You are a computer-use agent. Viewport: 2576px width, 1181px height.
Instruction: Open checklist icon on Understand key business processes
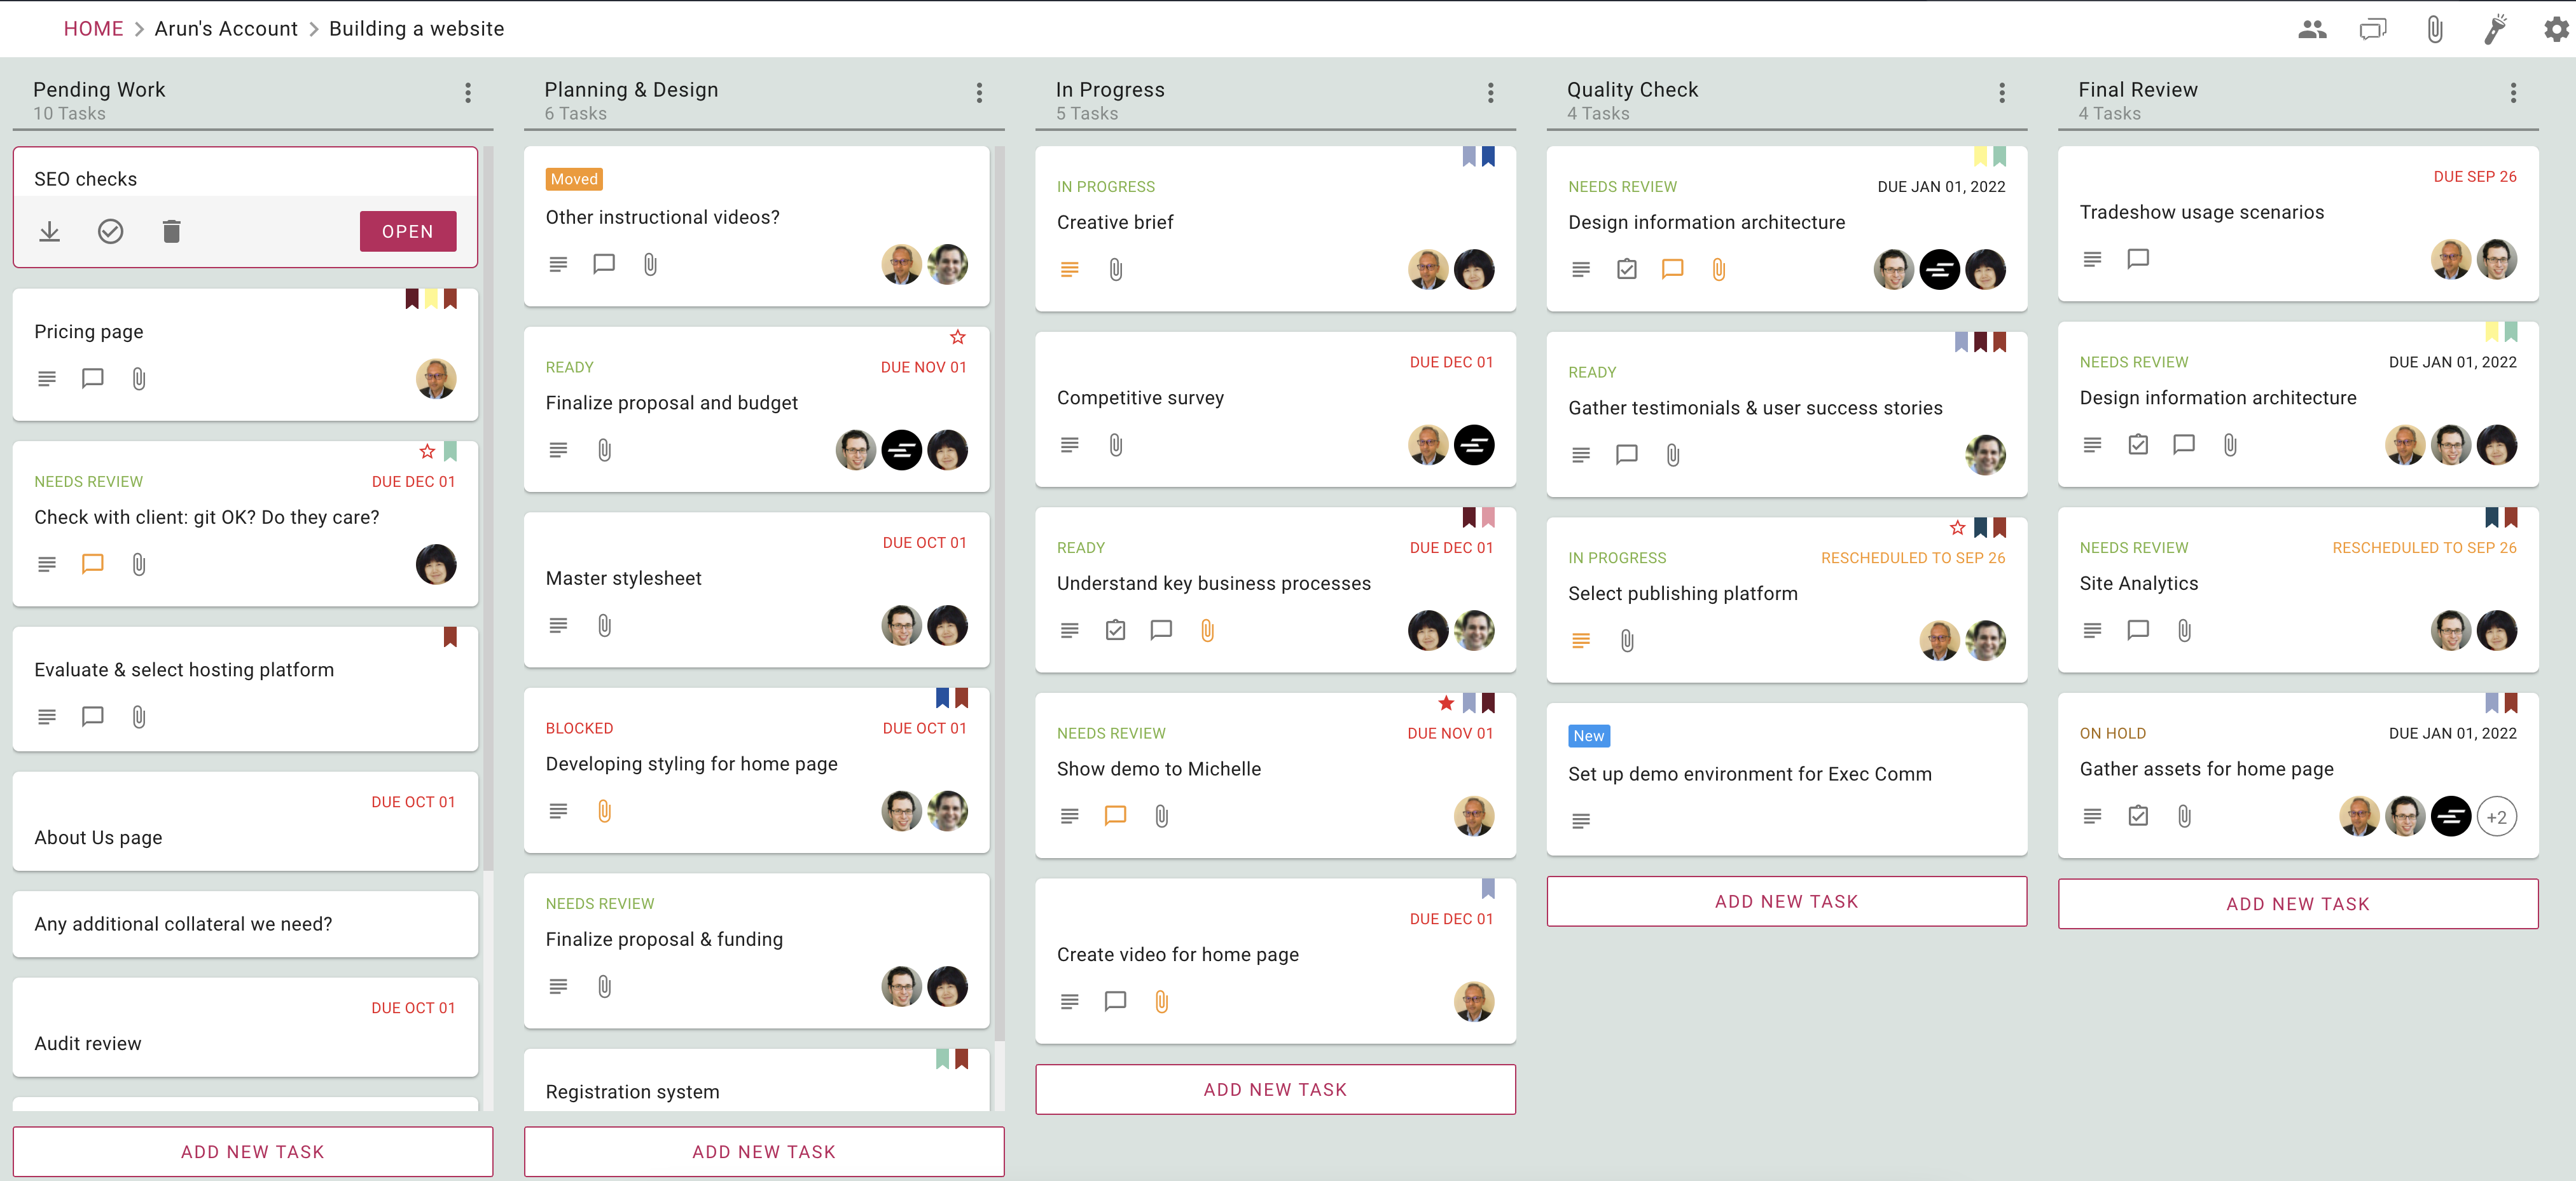coord(1116,631)
